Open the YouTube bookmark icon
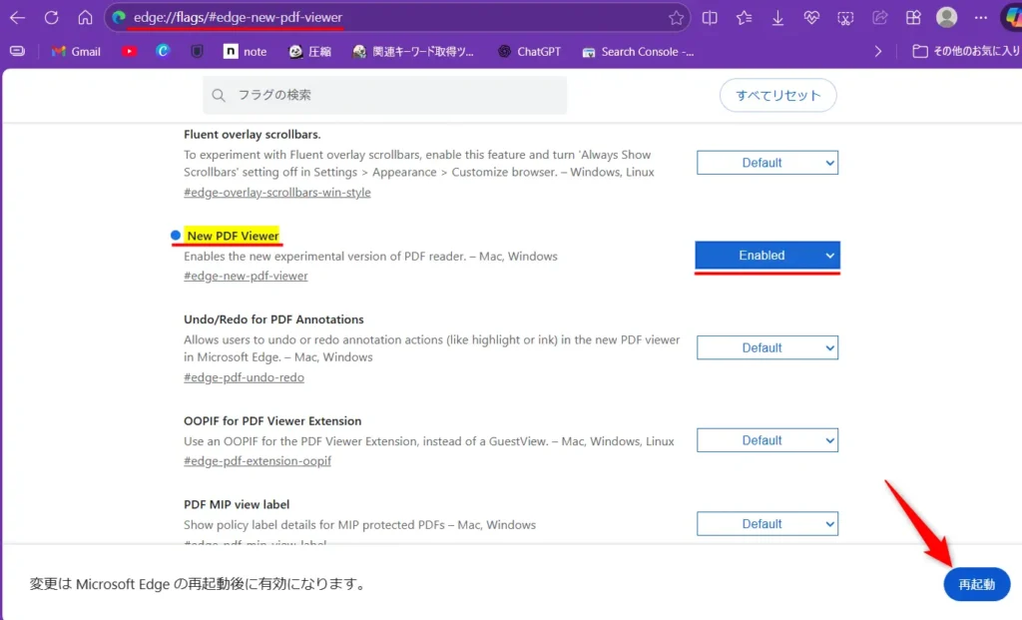1022x620 pixels. point(129,51)
